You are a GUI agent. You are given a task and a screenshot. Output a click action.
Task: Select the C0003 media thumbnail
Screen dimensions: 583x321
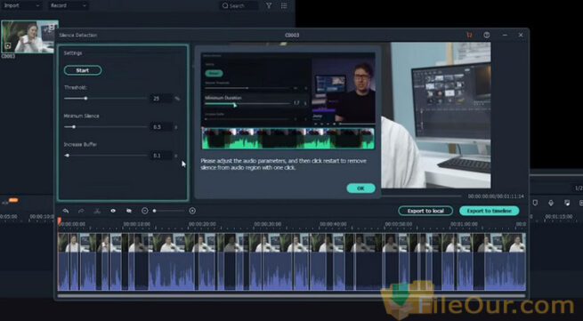[x=29, y=36]
